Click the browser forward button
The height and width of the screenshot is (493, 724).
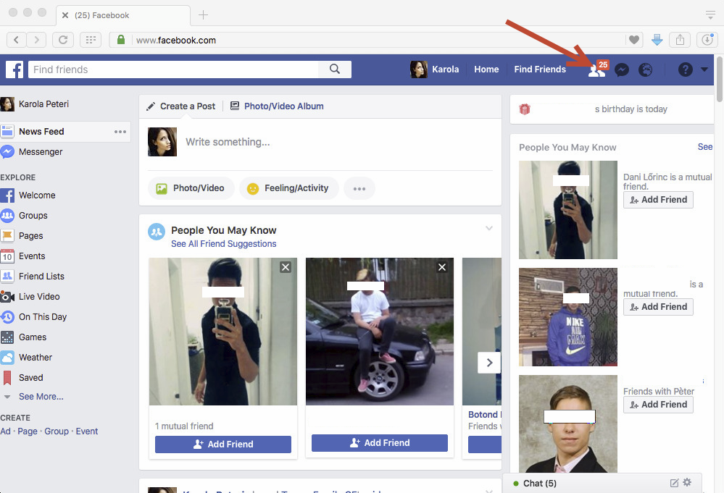point(36,40)
